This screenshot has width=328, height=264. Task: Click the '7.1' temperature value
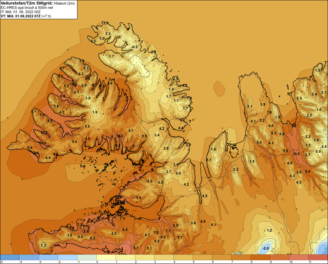click(168, 231)
